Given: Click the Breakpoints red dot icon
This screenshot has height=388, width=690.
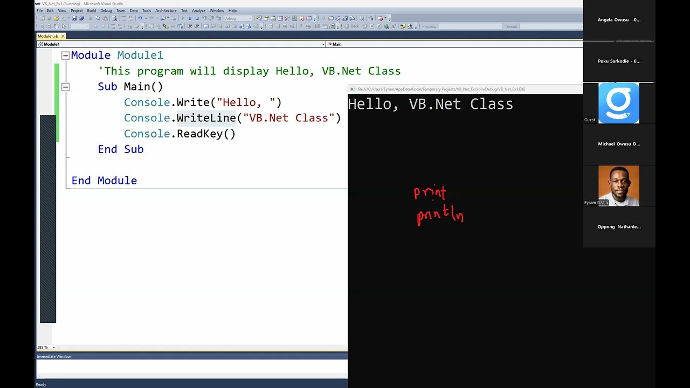Looking at the screenshot, I should 380,18.
